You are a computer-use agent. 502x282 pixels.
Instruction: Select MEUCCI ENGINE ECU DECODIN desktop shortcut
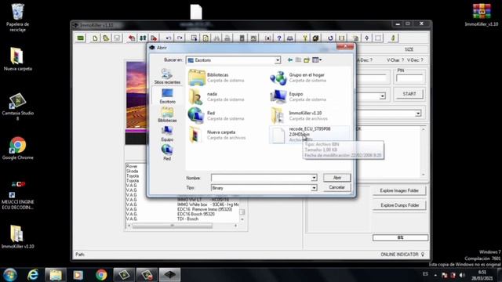click(17, 195)
